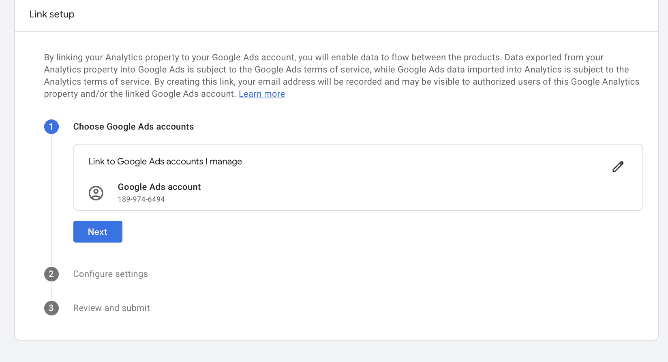Image resolution: width=668 pixels, height=362 pixels.
Task: Select step 3 circle indicator
Action: pos(51,308)
